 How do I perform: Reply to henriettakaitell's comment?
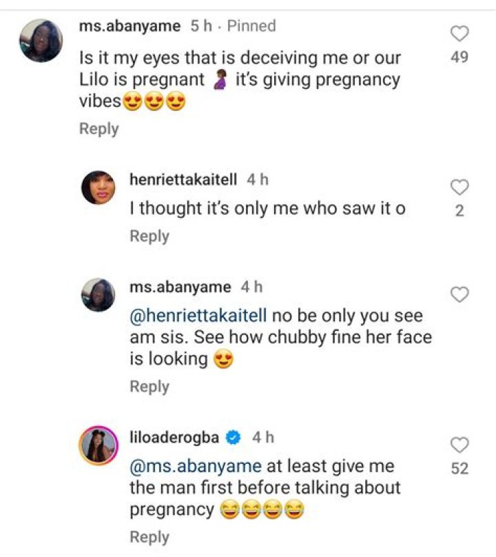pyautogui.click(x=149, y=236)
